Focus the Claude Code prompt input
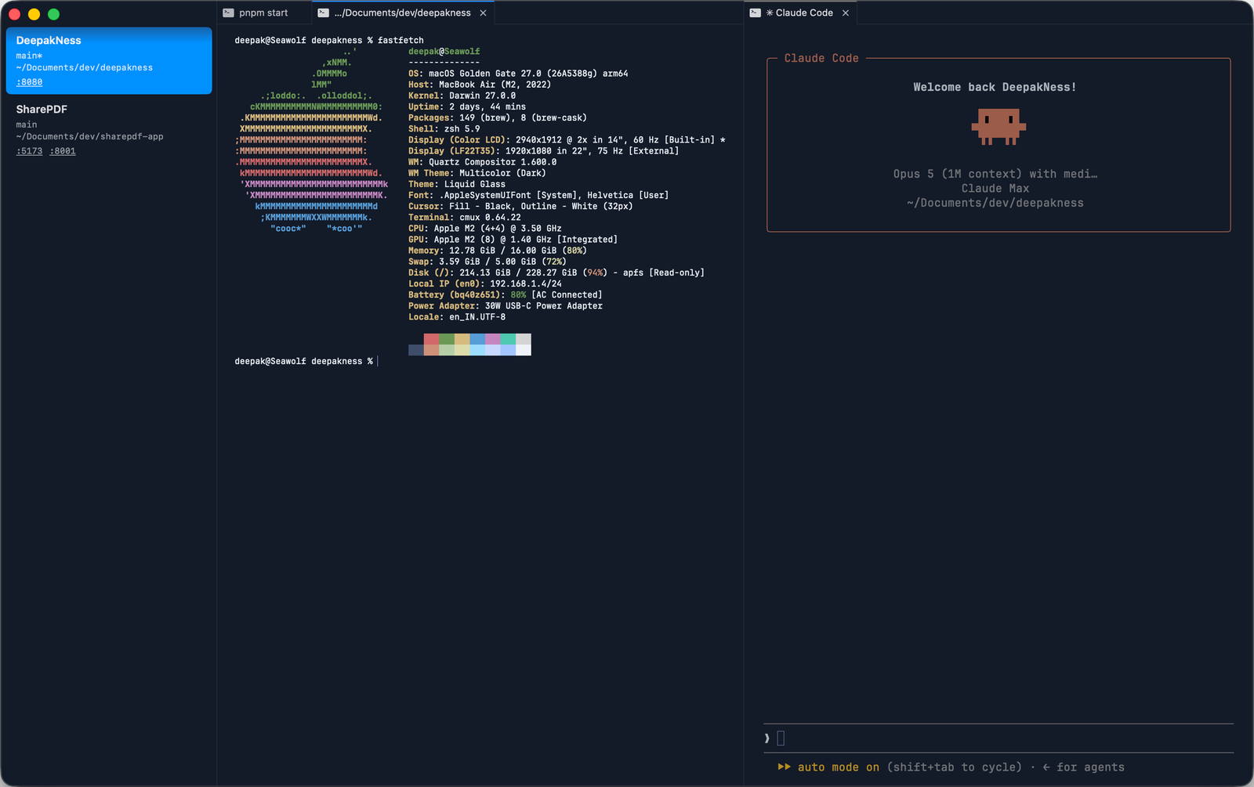Image resolution: width=1254 pixels, height=787 pixels. point(998,738)
